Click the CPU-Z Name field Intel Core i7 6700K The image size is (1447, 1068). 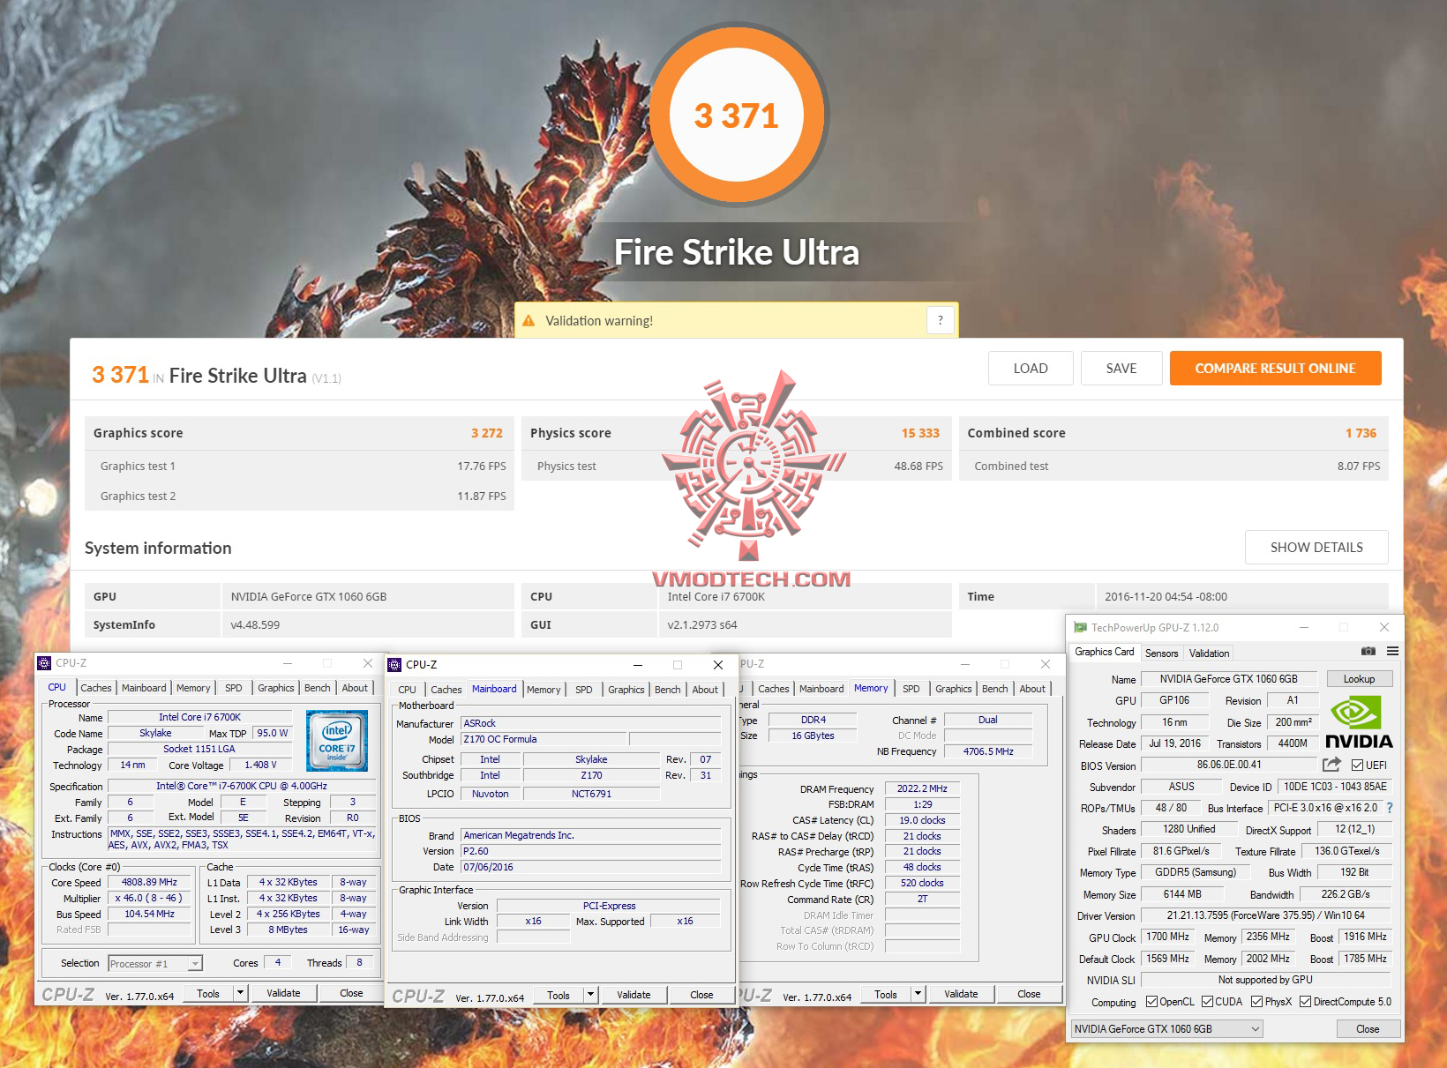pos(200,718)
